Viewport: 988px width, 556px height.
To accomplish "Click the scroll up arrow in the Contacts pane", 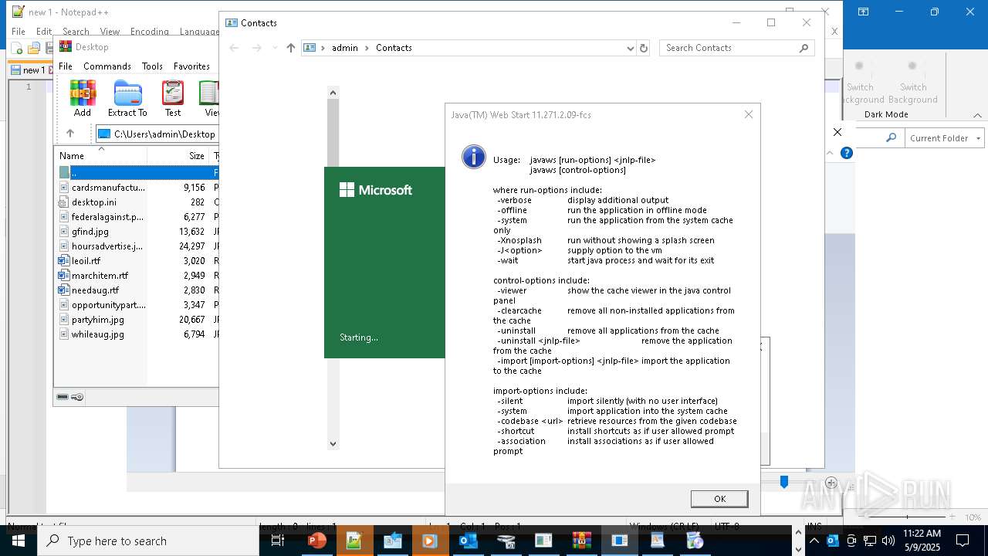I will [333, 93].
